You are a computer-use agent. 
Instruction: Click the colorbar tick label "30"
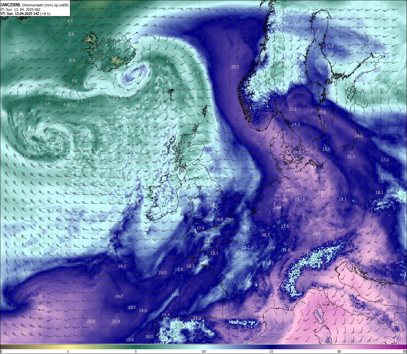[339, 351]
